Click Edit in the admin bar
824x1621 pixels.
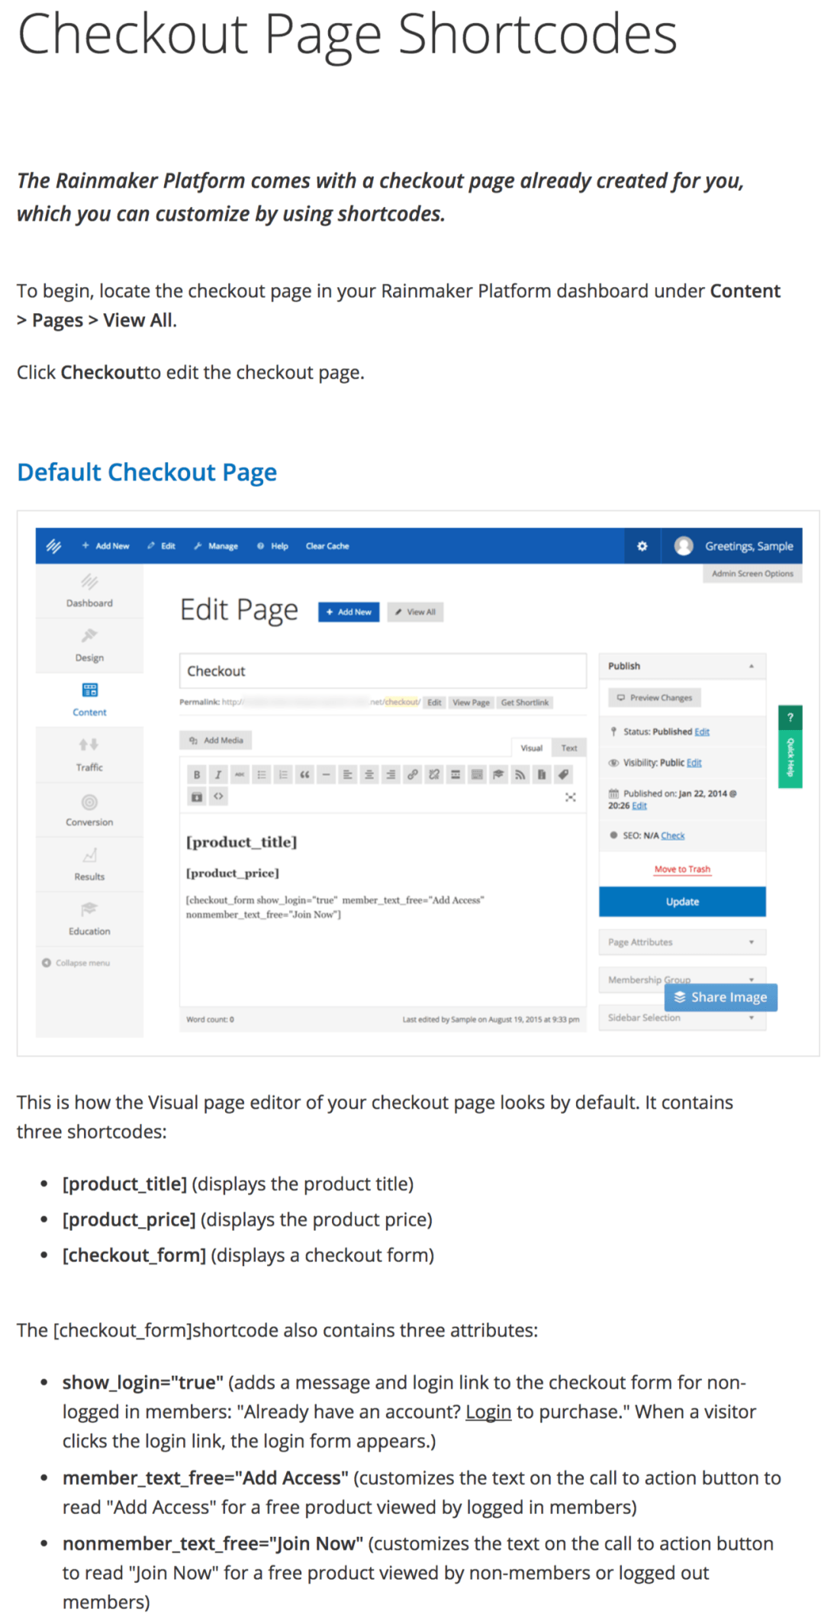[x=162, y=546]
